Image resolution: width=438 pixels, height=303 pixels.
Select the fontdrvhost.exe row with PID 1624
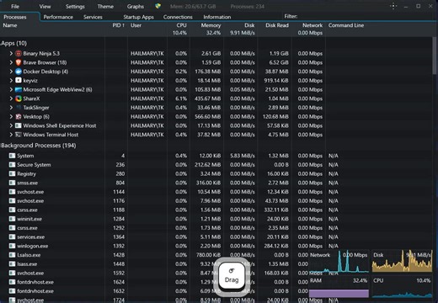pos(216,282)
